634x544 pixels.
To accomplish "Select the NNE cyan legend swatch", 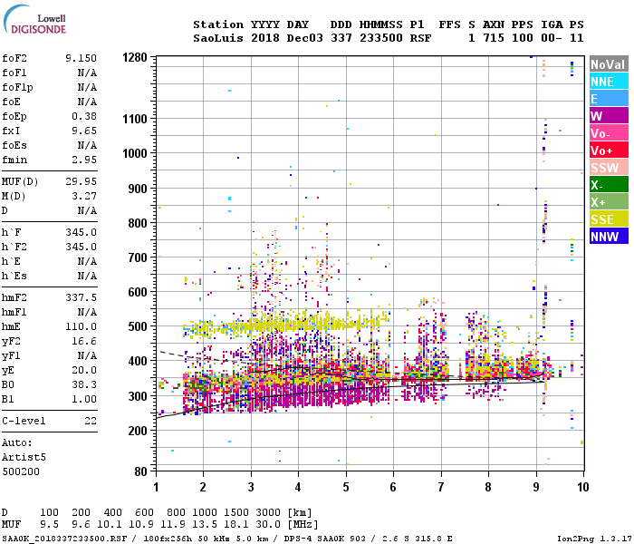I will (609, 82).
